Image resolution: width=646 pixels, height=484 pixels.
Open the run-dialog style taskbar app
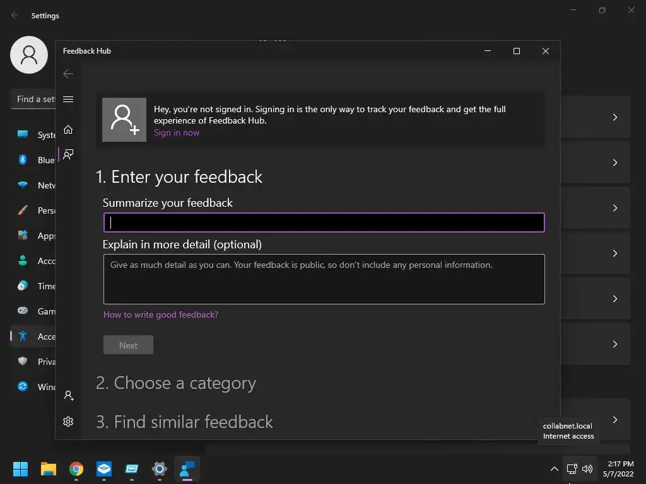132,469
